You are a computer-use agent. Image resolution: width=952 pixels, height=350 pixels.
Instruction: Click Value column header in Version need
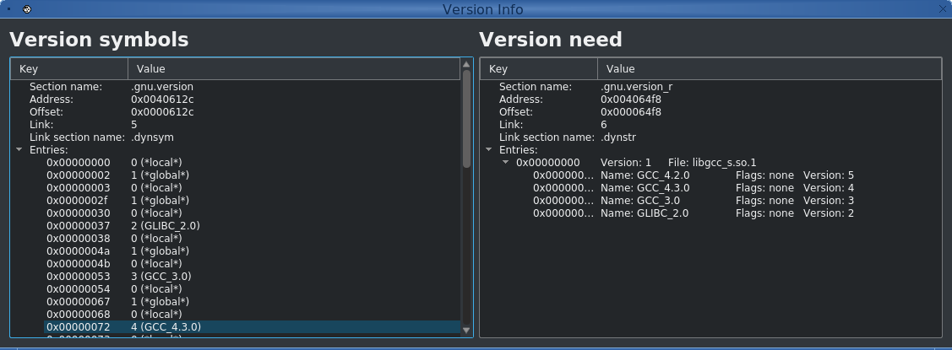tap(770, 69)
